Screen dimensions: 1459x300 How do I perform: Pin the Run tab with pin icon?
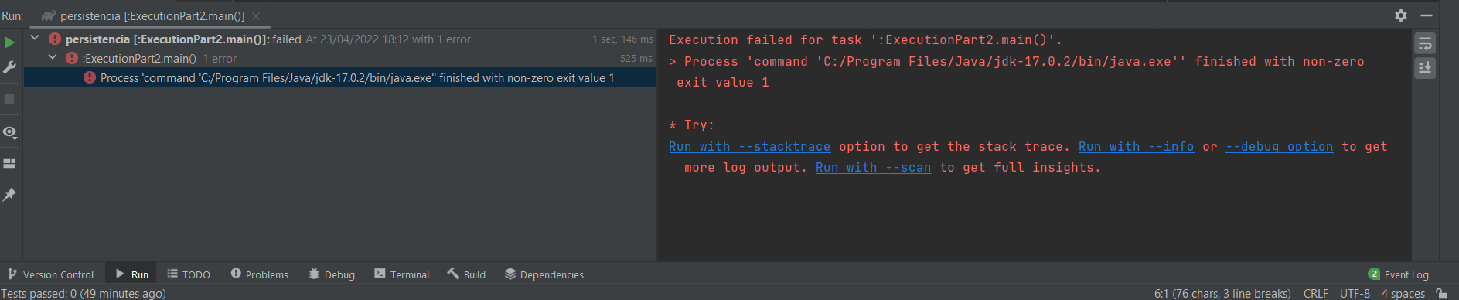10,195
